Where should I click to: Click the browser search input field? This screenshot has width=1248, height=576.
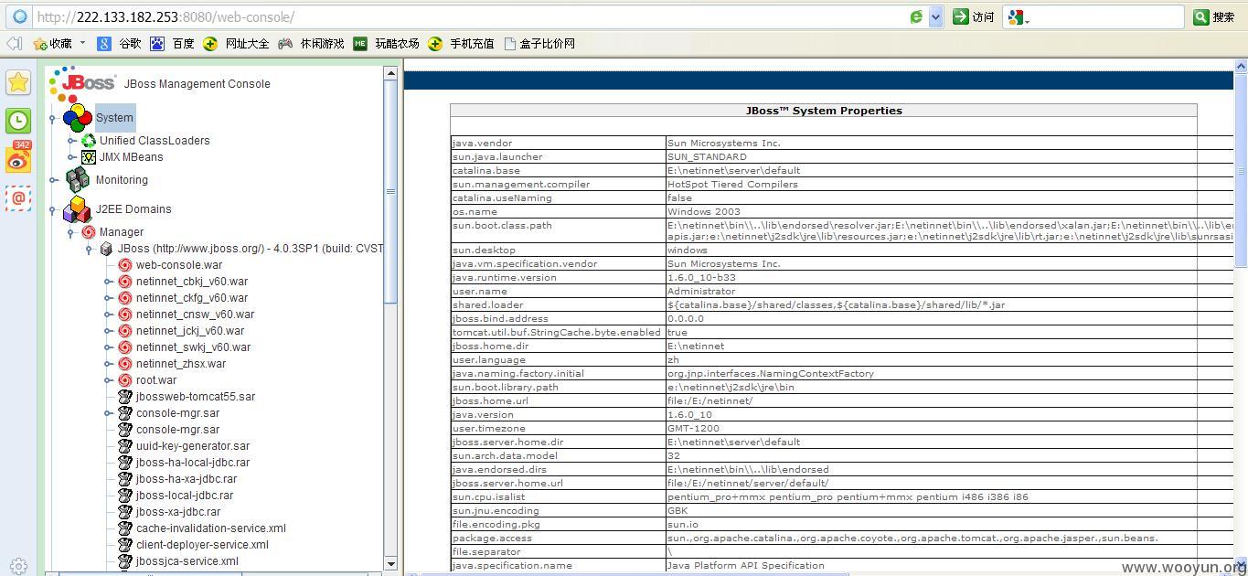pyautogui.click(x=1108, y=16)
